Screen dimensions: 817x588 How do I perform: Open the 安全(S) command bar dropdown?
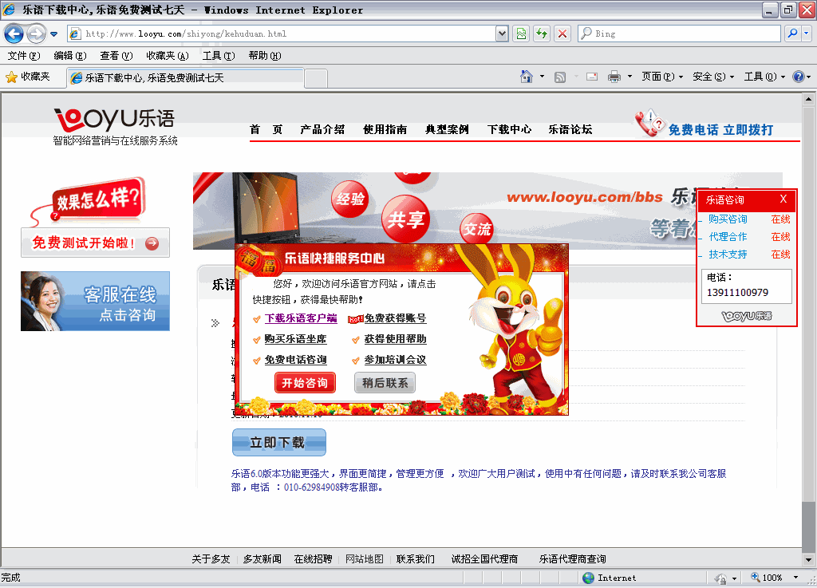tap(713, 77)
